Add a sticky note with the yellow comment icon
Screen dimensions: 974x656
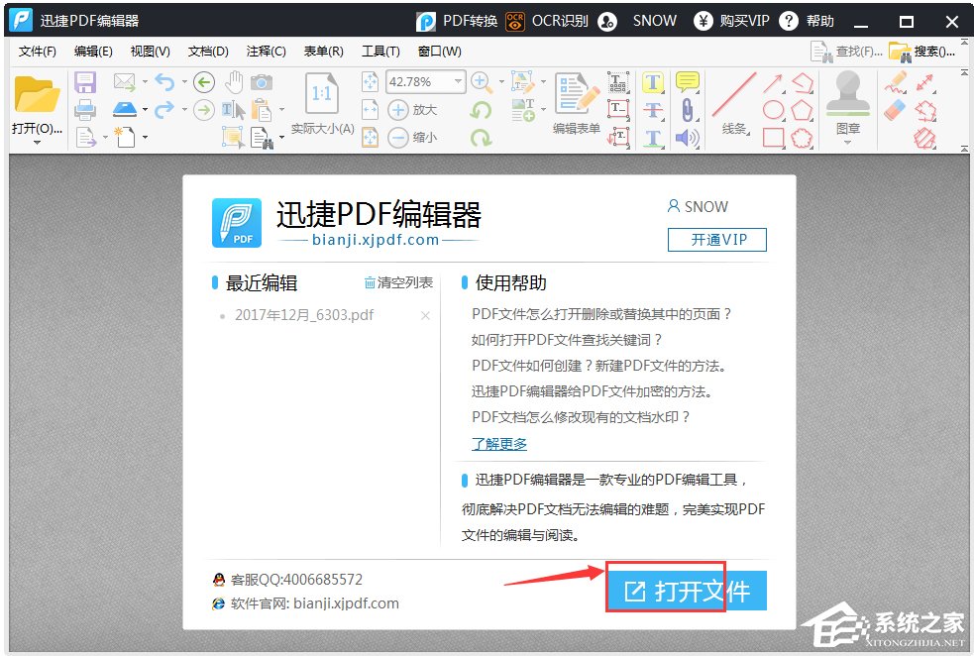tap(687, 82)
